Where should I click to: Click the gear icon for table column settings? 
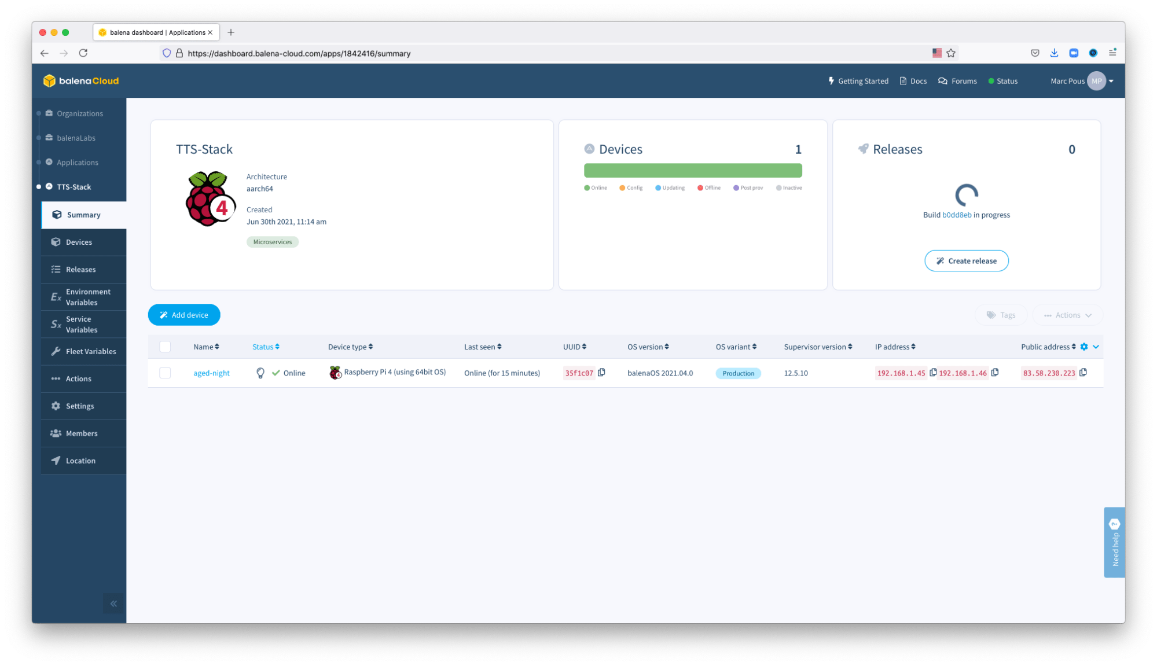tap(1084, 347)
